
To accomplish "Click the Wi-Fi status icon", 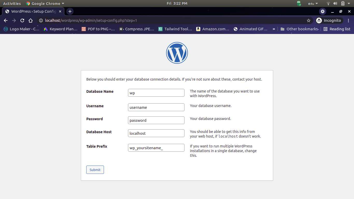I will click(x=328, y=3).
